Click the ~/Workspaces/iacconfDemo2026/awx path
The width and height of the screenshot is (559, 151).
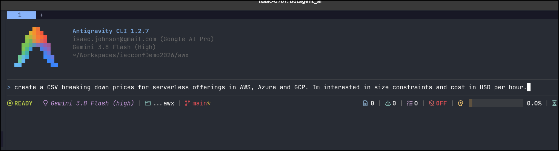130,55
